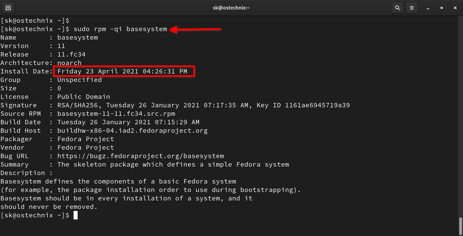463x236 pixels.
Task: Click the Release value '11.fc34'
Action: (x=72, y=55)
